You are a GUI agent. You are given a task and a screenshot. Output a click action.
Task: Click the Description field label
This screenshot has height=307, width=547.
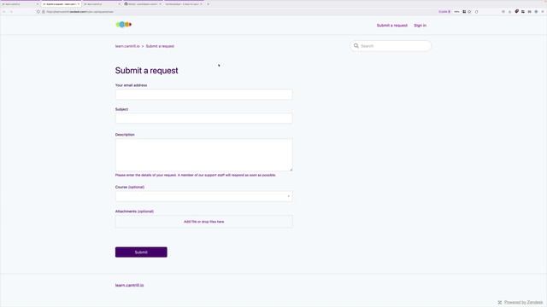click(x=125, y=135)
